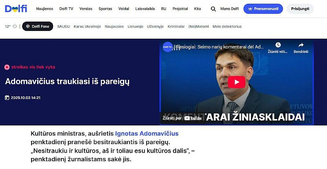The width and height of the screenshot is (327, 169).
Task: Open the Kita menu
Action: point(197,9)
